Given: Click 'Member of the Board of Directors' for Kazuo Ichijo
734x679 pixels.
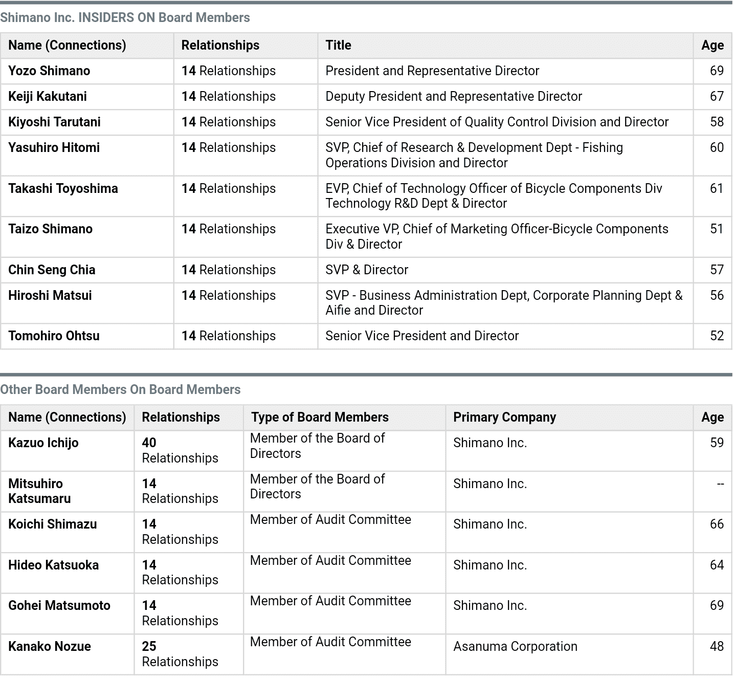Looking at the screenshot, I should coord(317,446).
